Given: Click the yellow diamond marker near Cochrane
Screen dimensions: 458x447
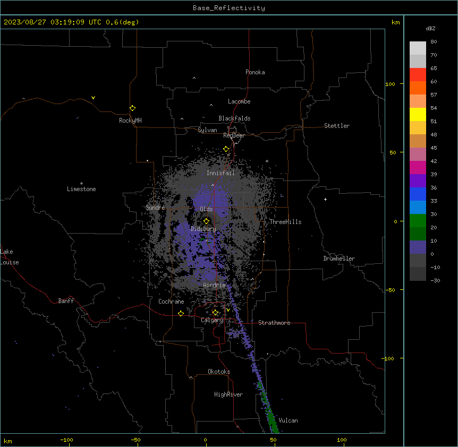Looking at the screenshot, I should click(181, 313).
